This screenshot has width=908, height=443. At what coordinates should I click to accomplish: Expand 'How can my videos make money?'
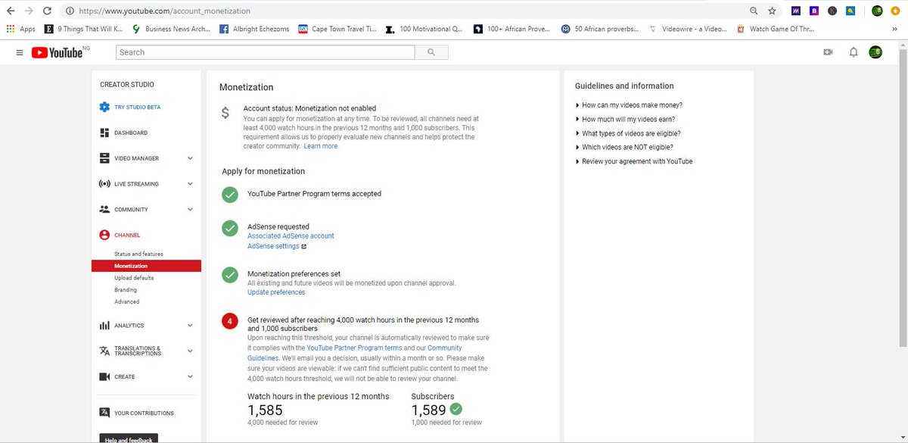(629, 105)
